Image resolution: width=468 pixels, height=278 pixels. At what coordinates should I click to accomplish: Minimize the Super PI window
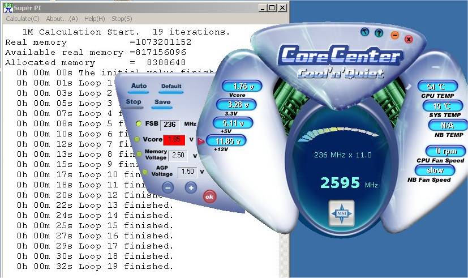pyautogui.click(x=263, y=8)
